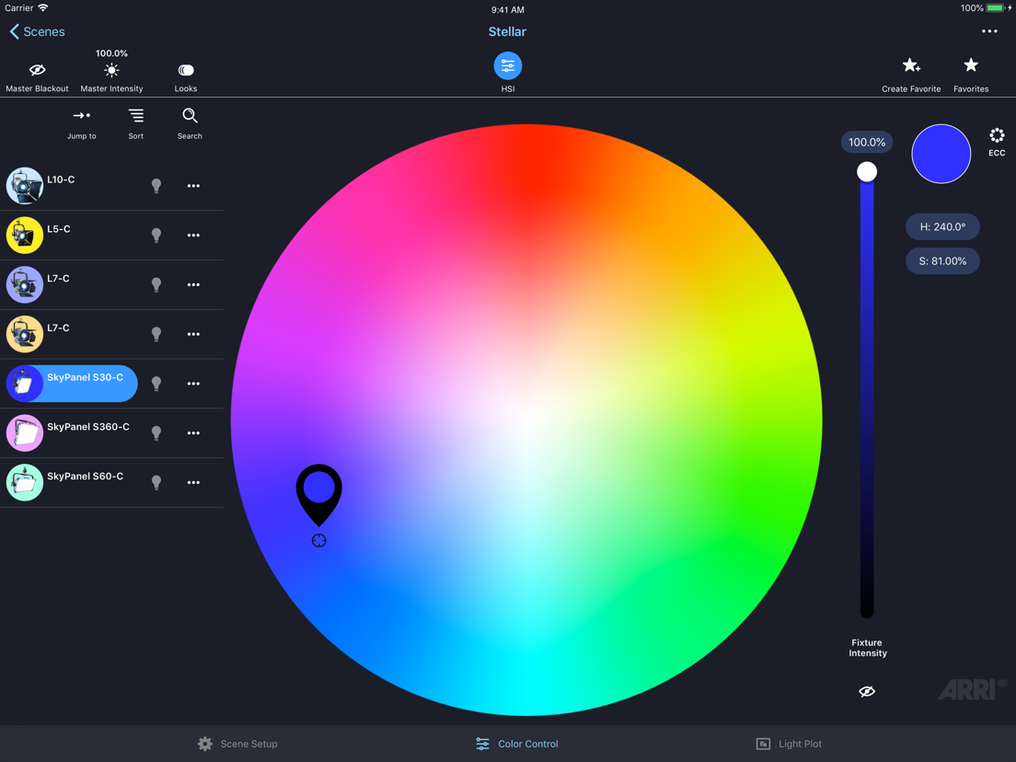
Task: Select the SkyPanel S30-C fixture
Action: point(72,384)
